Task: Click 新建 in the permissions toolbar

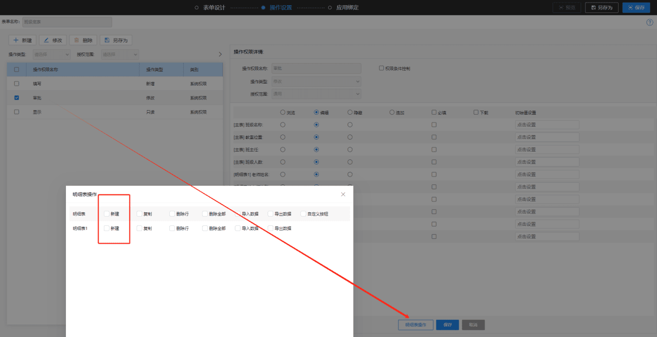Action: click(22, 40)
